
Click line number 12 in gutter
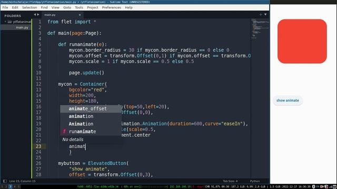(x=38, y=84)
